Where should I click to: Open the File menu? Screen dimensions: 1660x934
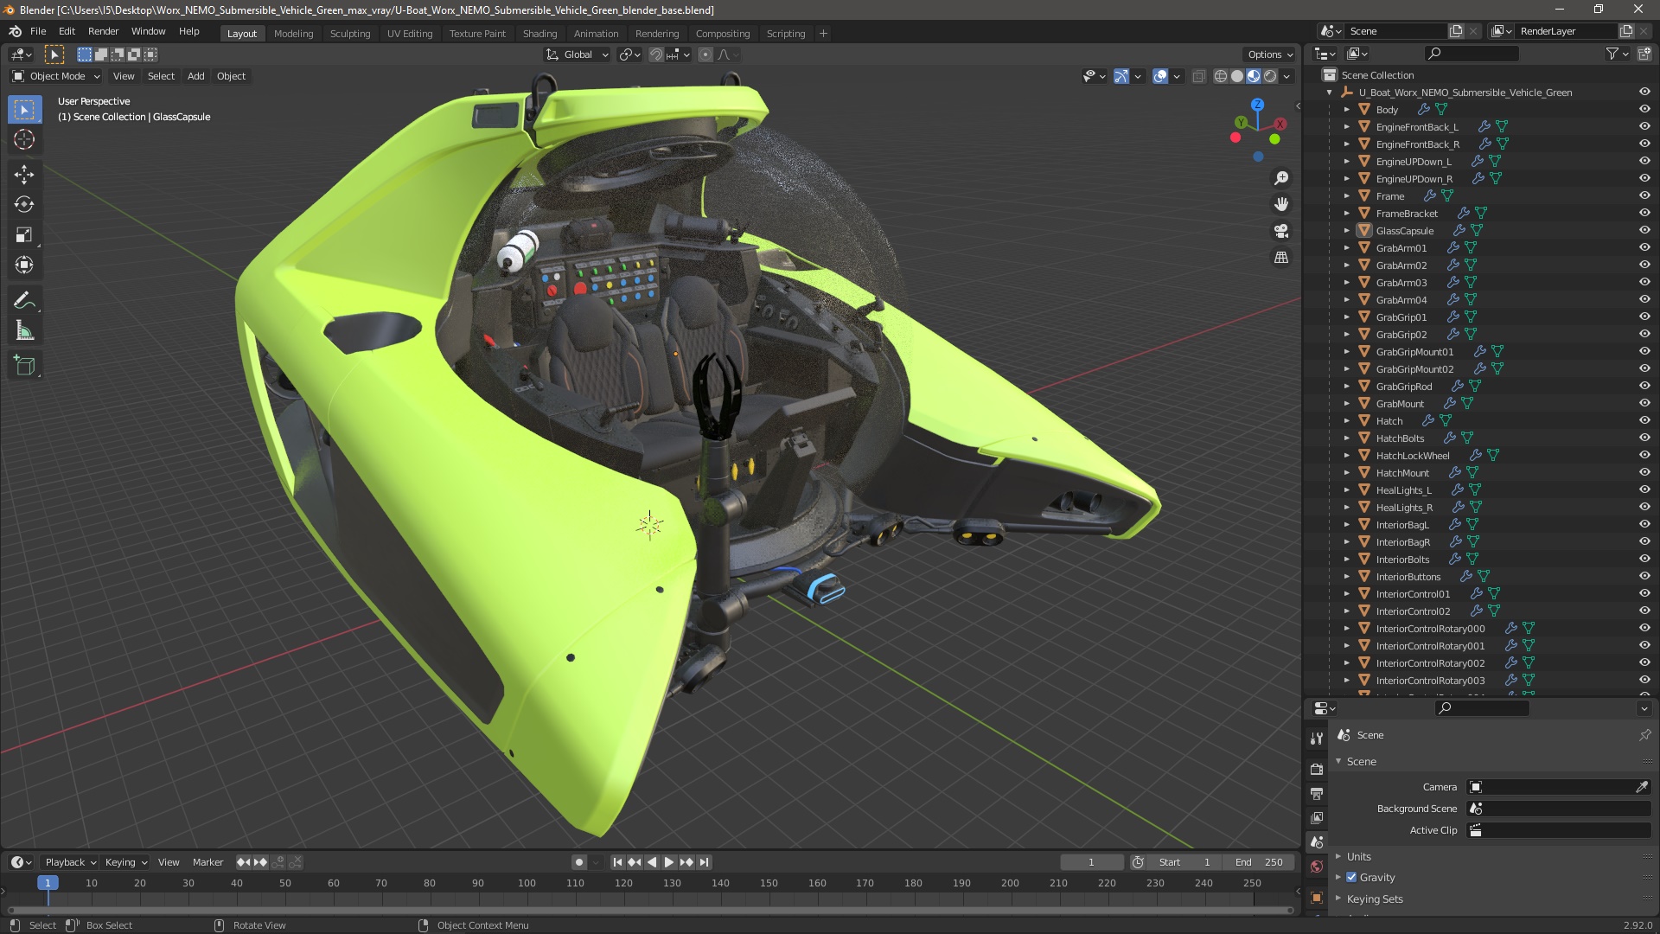[x=38, y=31]
